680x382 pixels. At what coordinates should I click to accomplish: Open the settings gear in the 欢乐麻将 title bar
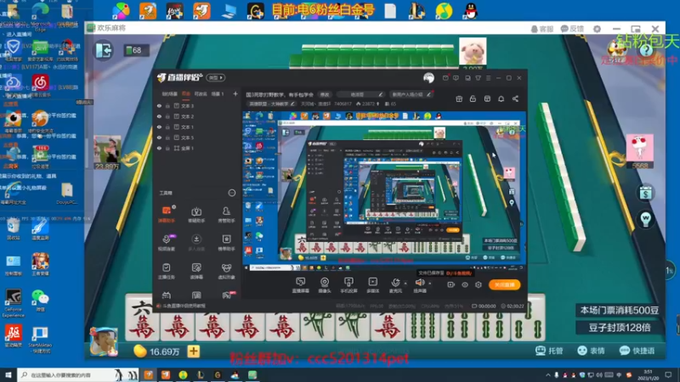tap(598, 29)
